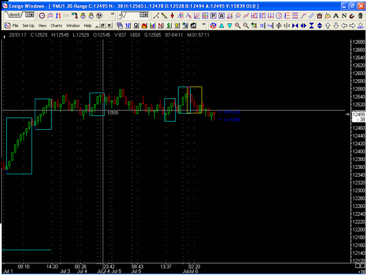Open the View menu
Viewport: 367px width, 275px height.
42,26
